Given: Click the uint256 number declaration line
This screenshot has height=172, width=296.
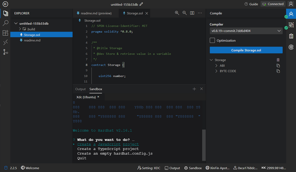Looking at the screenshot, I should click(112, 76).
